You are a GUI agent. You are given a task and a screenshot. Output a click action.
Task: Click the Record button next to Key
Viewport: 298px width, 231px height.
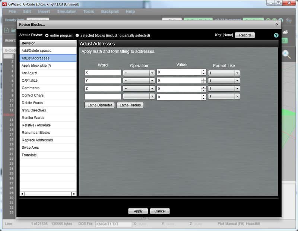[245, 35]
